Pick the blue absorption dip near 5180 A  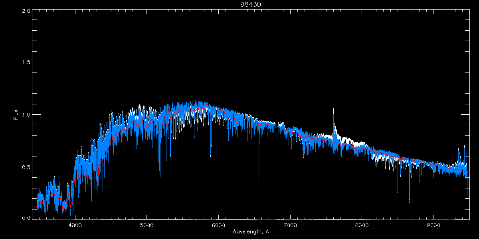coord(160,174)
